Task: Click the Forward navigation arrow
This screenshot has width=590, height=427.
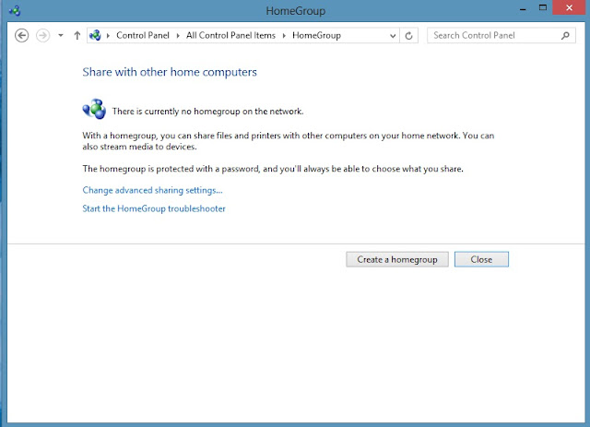Action: coord(43,35)
